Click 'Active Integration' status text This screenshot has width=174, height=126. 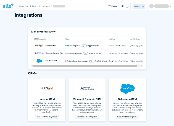click(74, 46)
